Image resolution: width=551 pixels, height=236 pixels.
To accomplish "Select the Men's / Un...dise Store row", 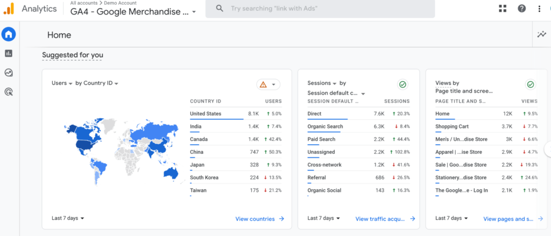I will pos(486,139).
